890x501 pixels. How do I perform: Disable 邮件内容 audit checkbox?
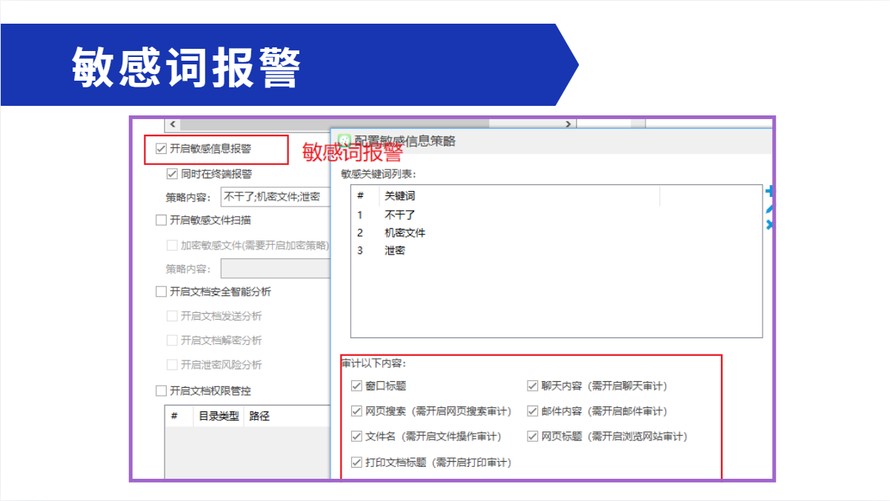coord(532,411)
